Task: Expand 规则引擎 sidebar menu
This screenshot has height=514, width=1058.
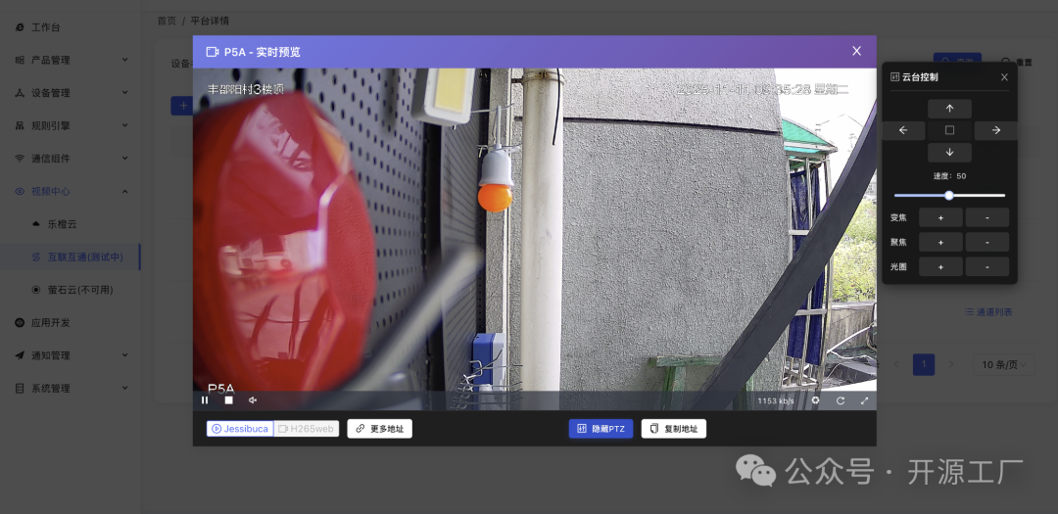Action: 71,125
